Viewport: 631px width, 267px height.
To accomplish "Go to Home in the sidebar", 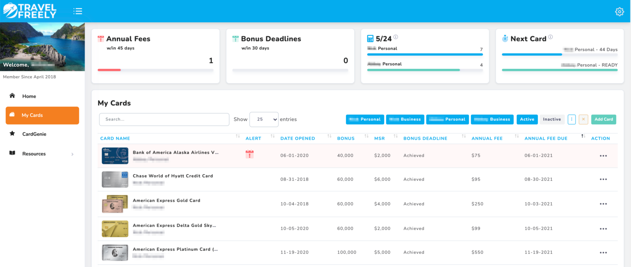I will (29, 96).
